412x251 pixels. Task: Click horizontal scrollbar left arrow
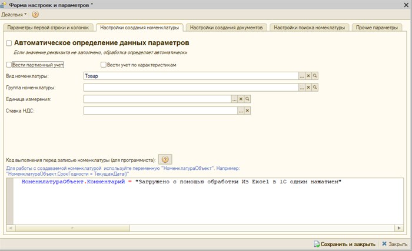point(11,228)
